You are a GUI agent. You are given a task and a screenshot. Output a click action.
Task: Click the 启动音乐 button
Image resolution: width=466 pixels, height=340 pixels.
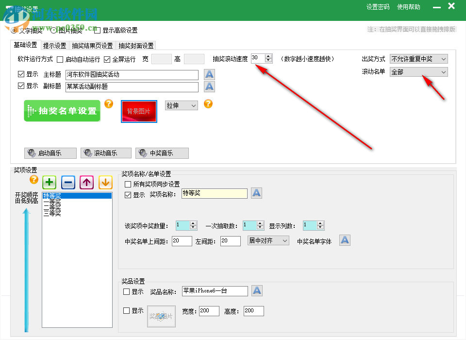(50, 153)
